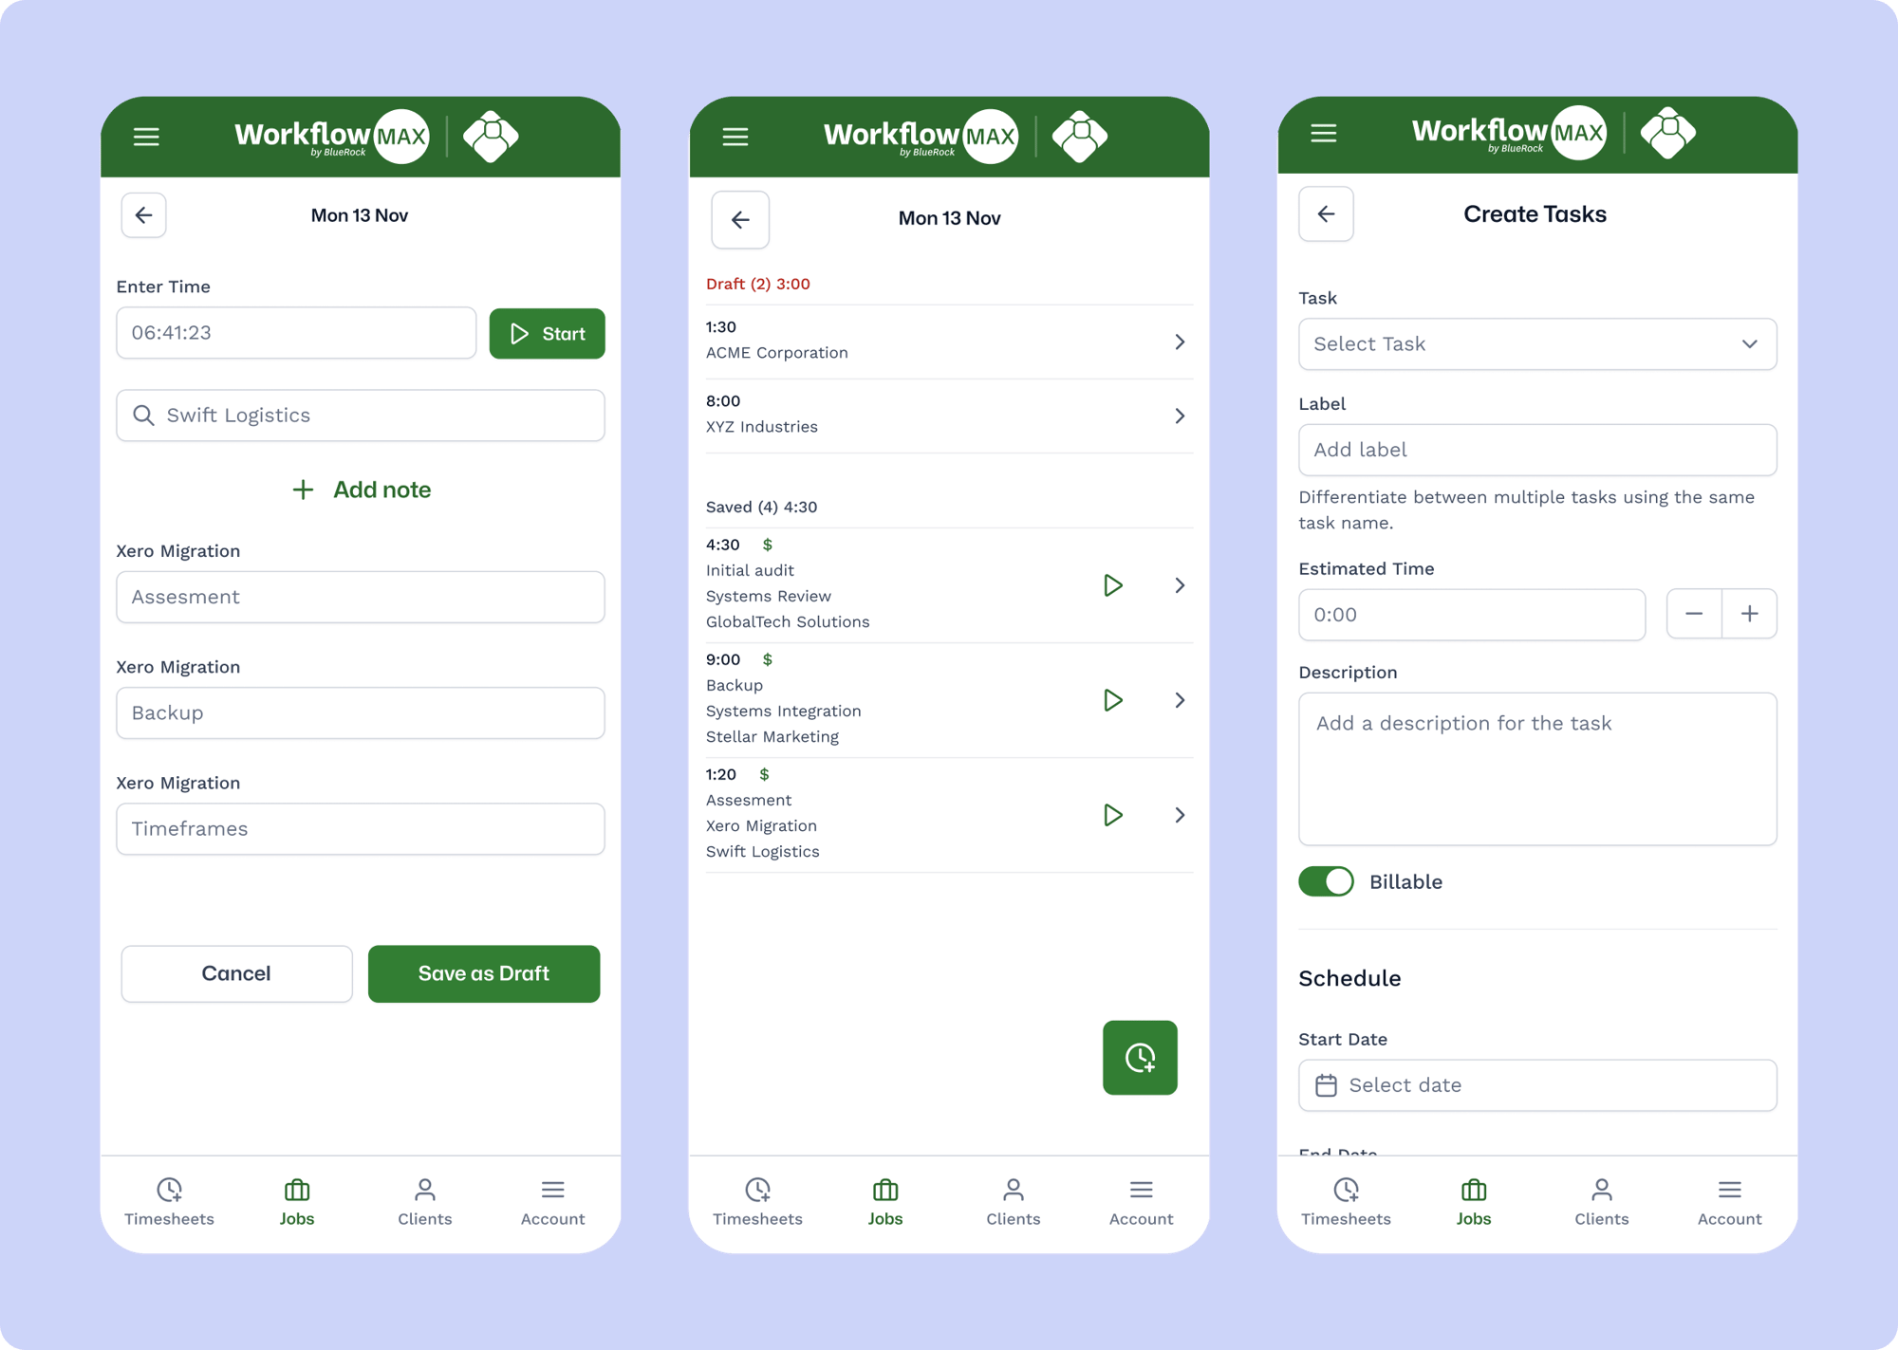Click the back arrow on Create Tasks screen
Screen dimensions: 1898x1350
click(1327, 214)
